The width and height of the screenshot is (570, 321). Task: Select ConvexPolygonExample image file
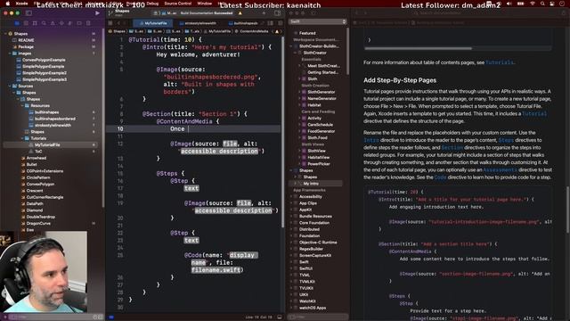[44, 60]
